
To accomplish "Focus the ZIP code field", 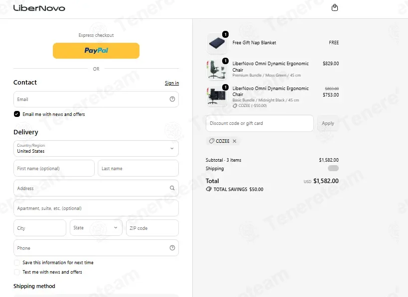I will [152, 228].
